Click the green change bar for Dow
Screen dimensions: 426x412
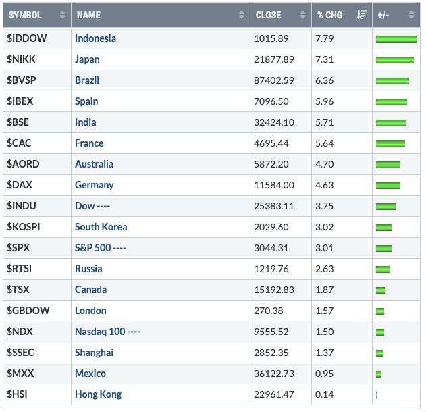tap(385, 206)
